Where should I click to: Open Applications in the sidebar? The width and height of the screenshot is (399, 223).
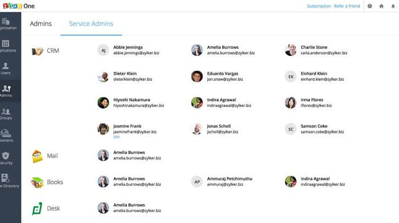click(x=6, y=46)
